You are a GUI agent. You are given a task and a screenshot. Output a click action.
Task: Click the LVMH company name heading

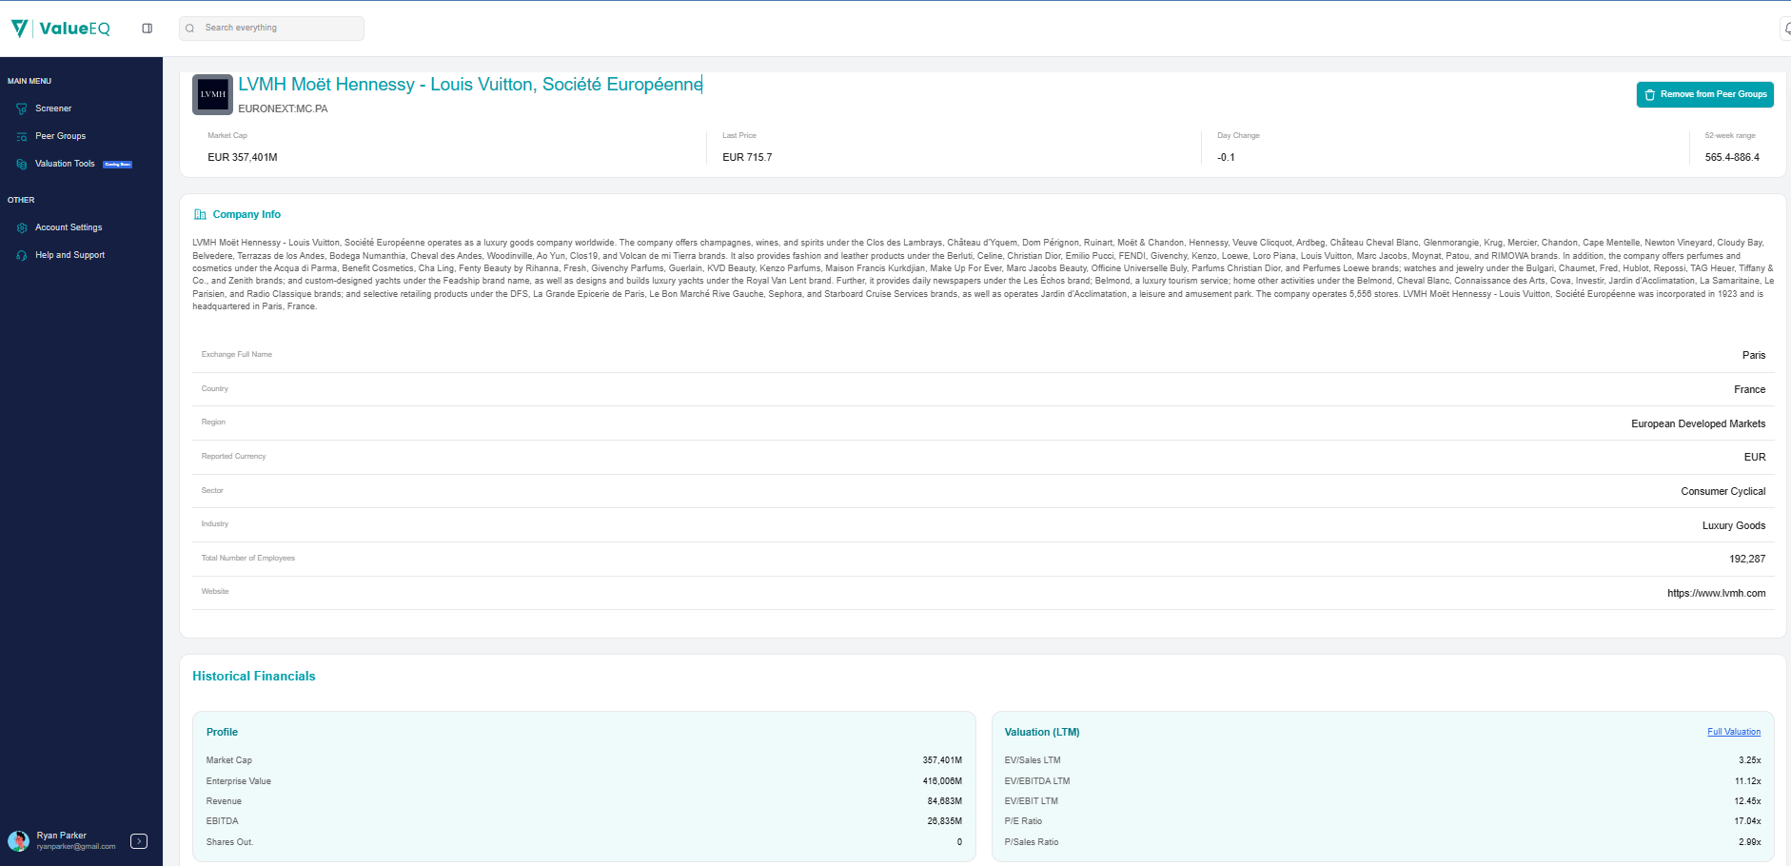470,85
